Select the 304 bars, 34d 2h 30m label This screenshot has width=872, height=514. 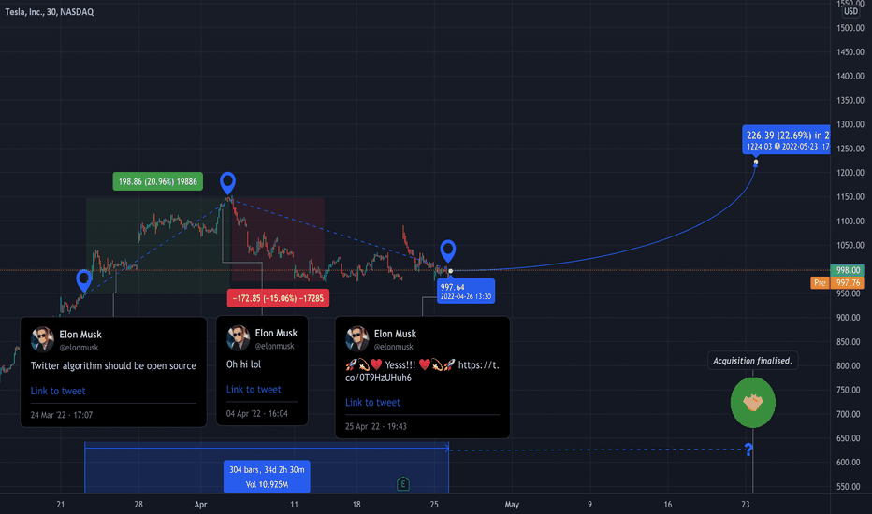[267, 477]
